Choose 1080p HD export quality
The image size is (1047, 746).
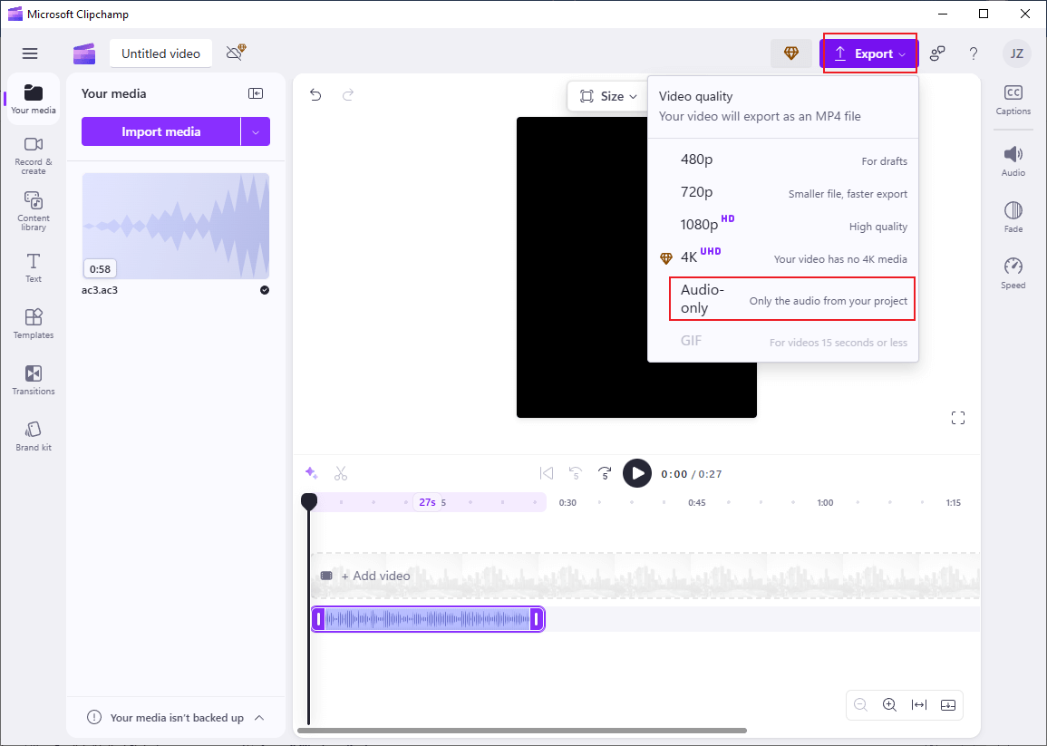[784, 225]
